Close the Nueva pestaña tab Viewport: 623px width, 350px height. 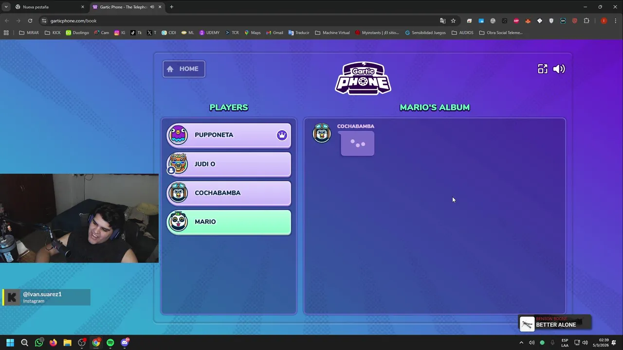(82, 7)
